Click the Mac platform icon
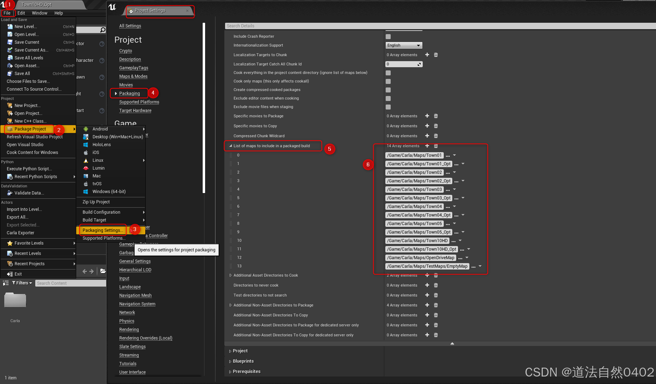Viewport: 656px width, 384px height. click(x=86, y=176)
